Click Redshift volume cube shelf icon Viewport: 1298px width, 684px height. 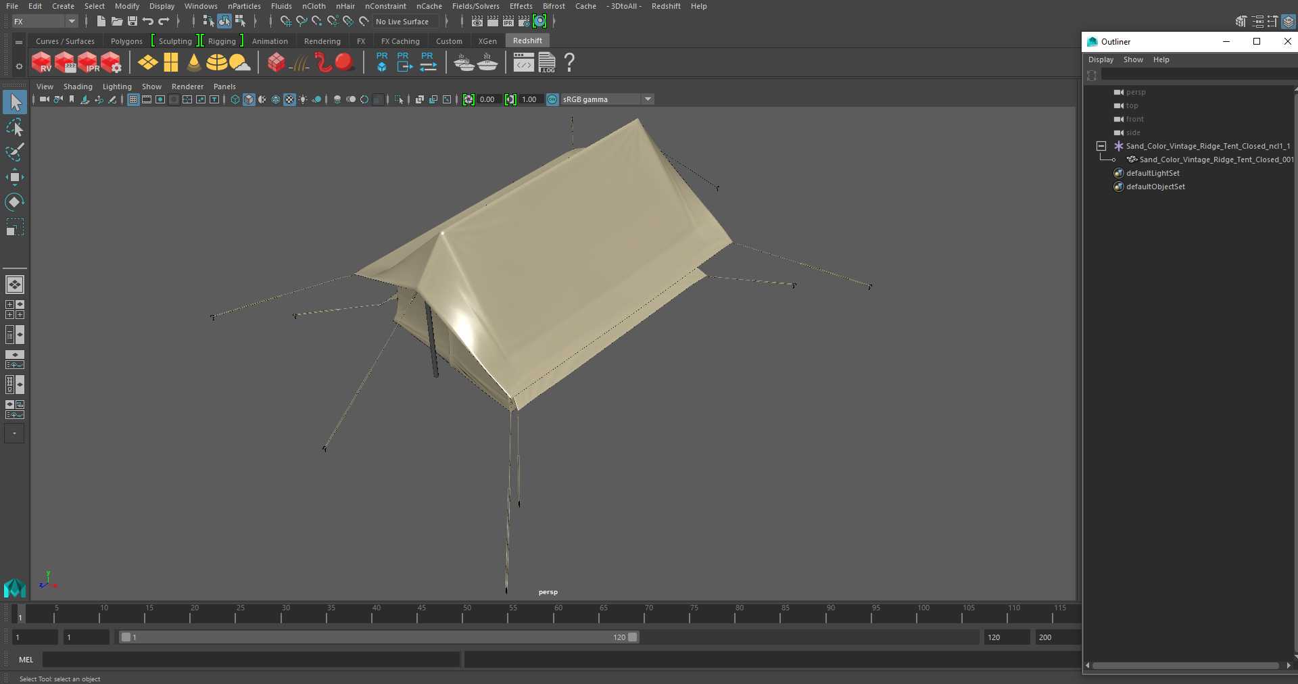[276, 63]
